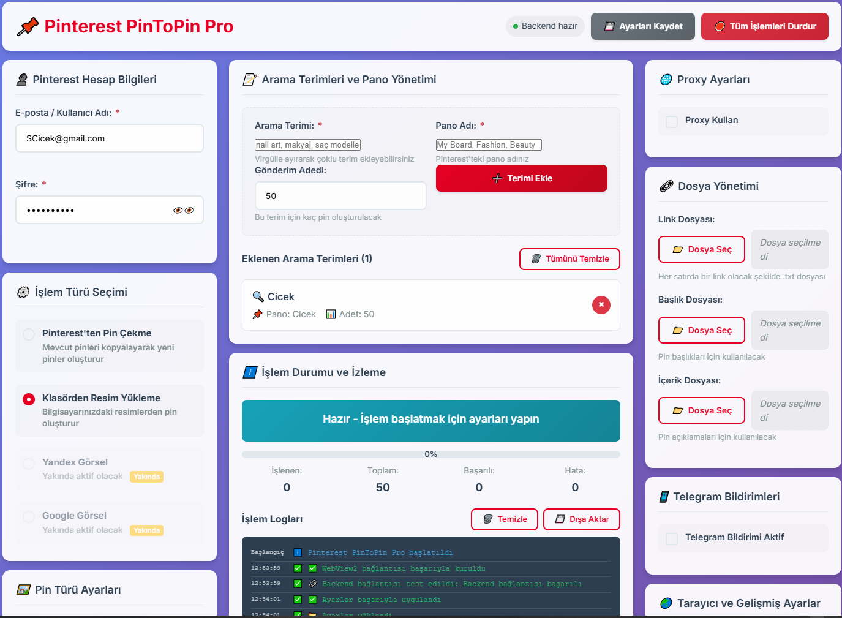Choose an İçerik Dosyası with Dosya Seç
Image resolution: width=842 pixels, height=618 pixels.
(702, 410)
